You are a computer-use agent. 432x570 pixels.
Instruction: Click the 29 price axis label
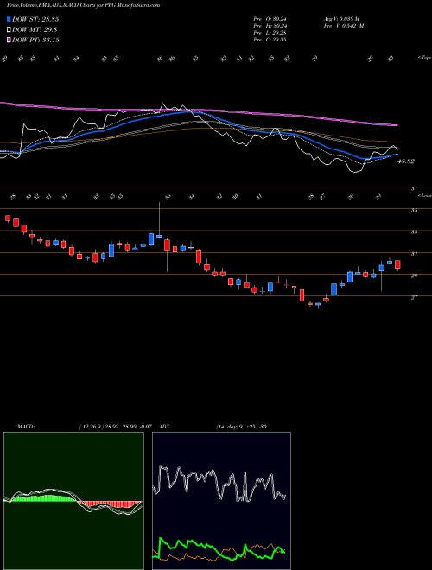[x=414, y=275]
